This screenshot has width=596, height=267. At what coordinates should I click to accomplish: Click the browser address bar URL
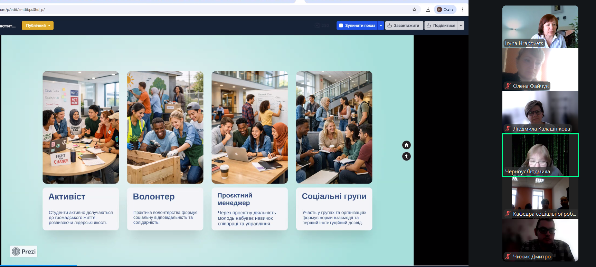69,10
